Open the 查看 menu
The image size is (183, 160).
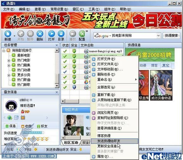[40, 9]
